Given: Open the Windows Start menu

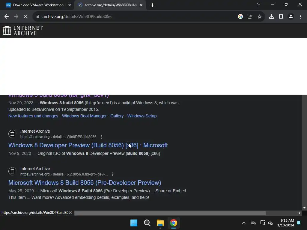Looking at the screenshot, I should [134, 223].
